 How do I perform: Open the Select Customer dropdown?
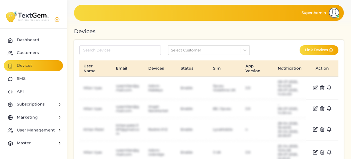click(x=209, y=50)
